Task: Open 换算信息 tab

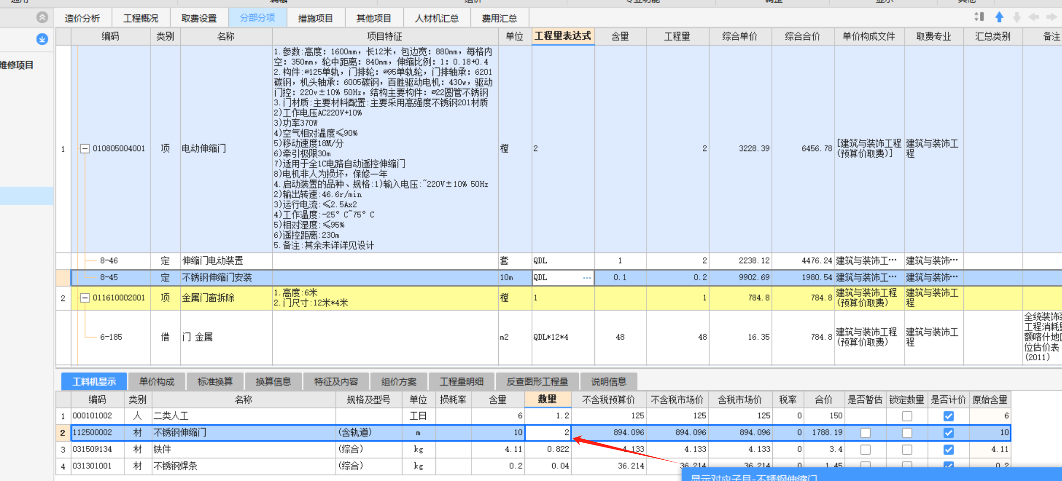Action: tap(273, 381)
